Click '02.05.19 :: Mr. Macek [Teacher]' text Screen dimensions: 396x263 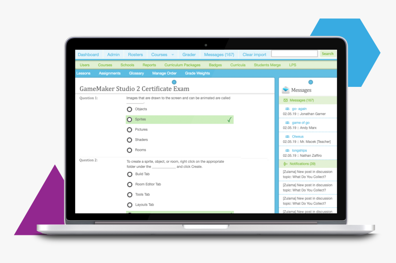[307, 142]
